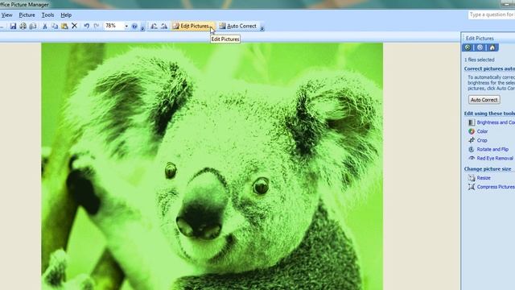The width and height of the screenshot is (515, 290).
Task: Open the Compress Pictures link
Action: [x=496, y=187]
